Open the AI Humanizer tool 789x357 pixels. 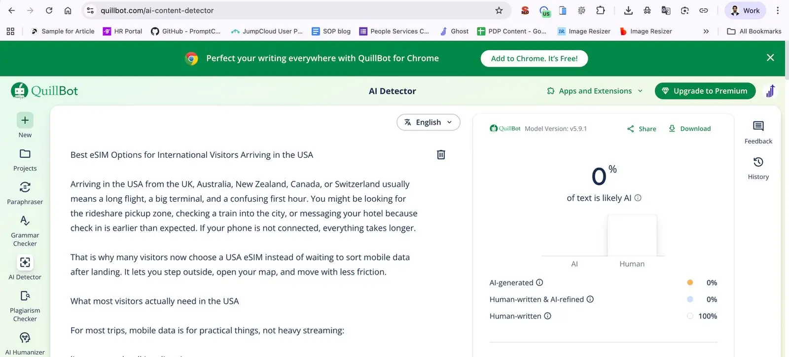25,338
